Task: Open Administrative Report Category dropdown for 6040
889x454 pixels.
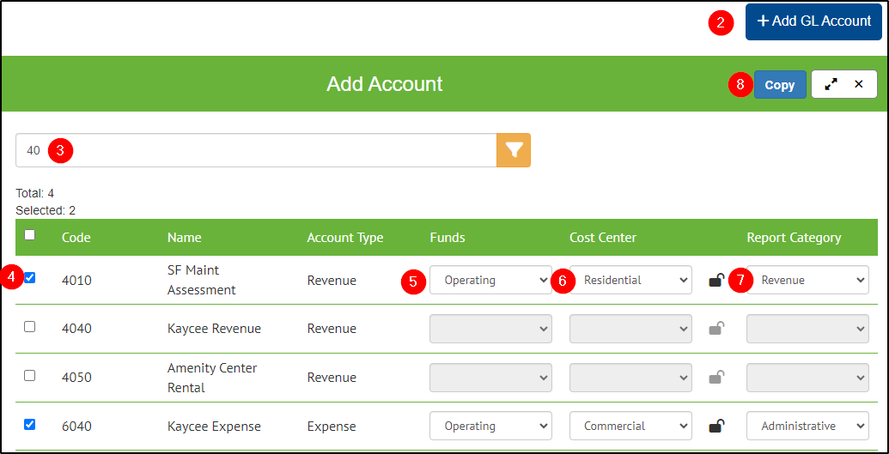Action: [x=807, y=426]
